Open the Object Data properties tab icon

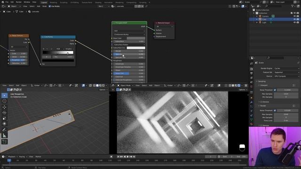pyautogui.click(x=252, y=120)
